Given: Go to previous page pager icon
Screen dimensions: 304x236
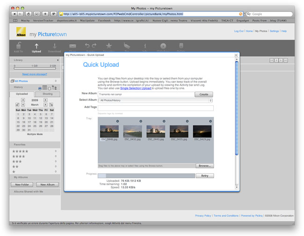Looking at the screenshot, I should [x=276, y=61].
